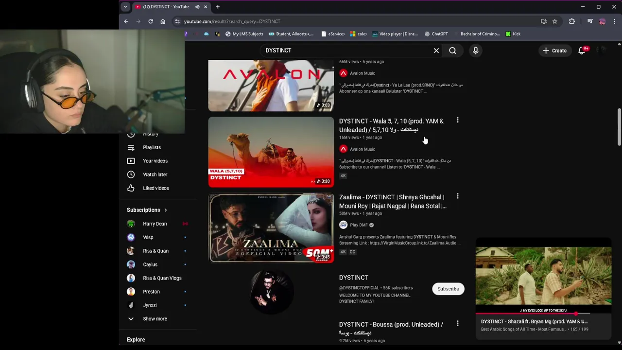Open the coles bookmark
The image size is (622, 350).
point(358,34)
